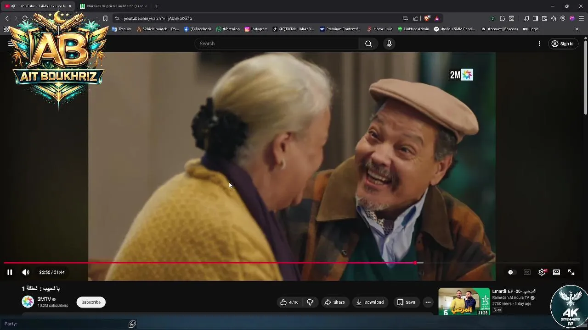Viewport: 588px width, 330px height.
Task: Open YouTube settings three-dot menu
Action: click(539, 44)
